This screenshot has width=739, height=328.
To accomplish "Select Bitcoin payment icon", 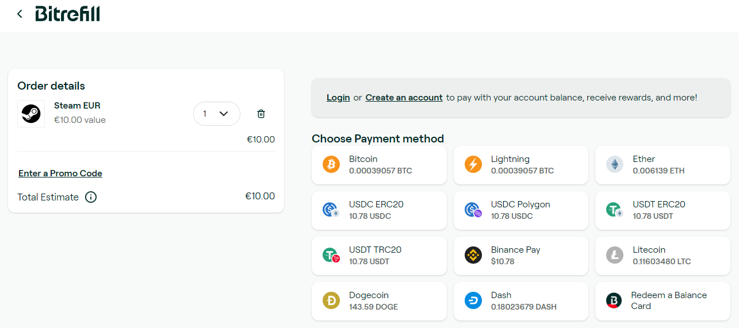I will (331, 165).
